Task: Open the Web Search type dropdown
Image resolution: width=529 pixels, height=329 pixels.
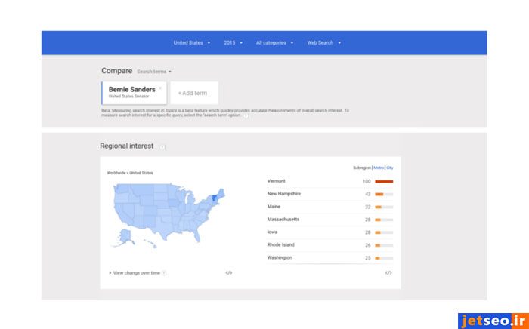Action: [323, 43]
